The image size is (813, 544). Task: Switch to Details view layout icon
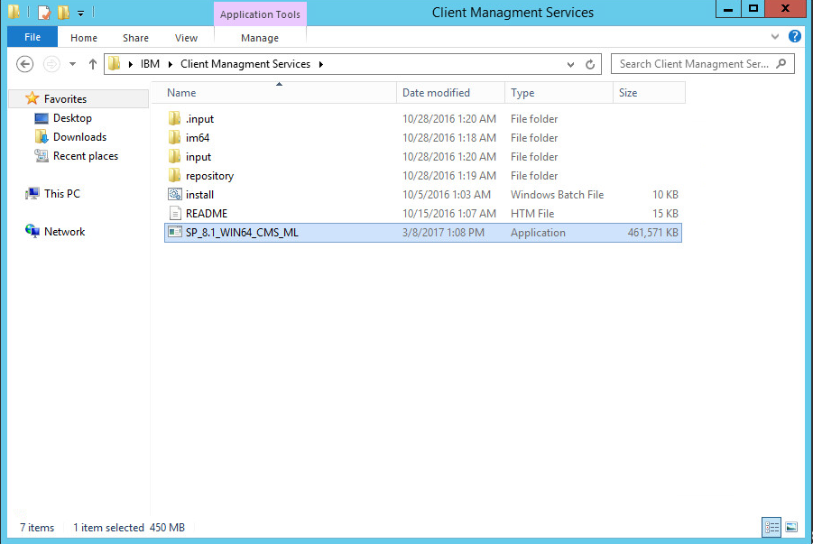pos(771,527)
